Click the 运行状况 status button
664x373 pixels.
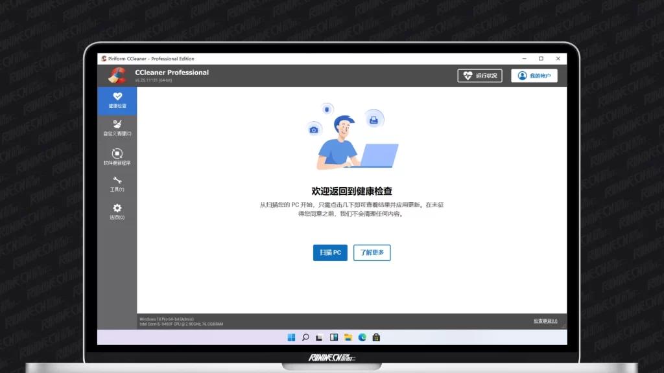[480, 76]
